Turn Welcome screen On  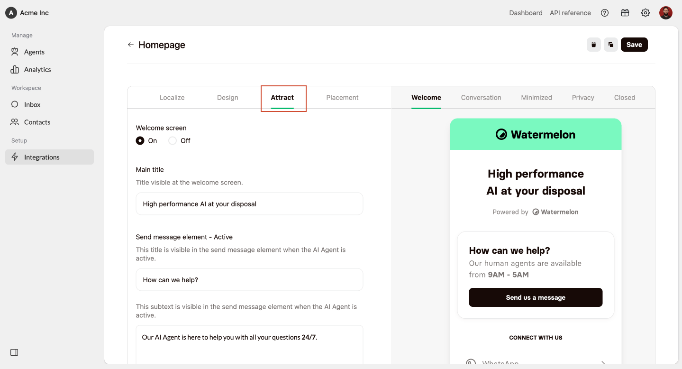point(140,140)
